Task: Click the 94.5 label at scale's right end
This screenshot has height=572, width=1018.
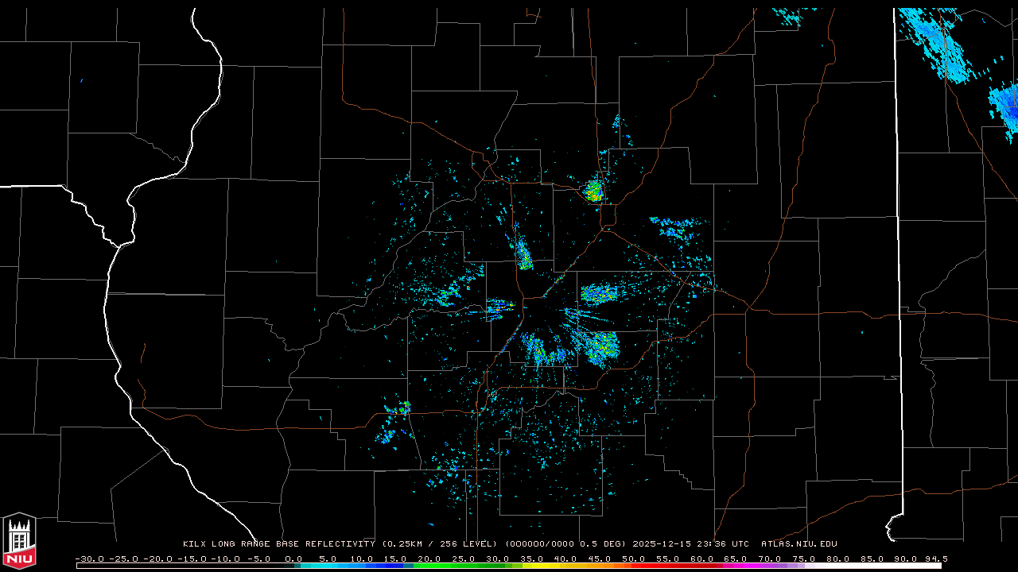Action: point(935,558)
